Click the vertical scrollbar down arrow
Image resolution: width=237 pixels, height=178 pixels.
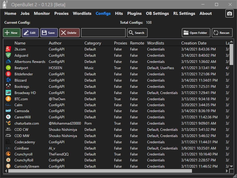pos(231,166)
